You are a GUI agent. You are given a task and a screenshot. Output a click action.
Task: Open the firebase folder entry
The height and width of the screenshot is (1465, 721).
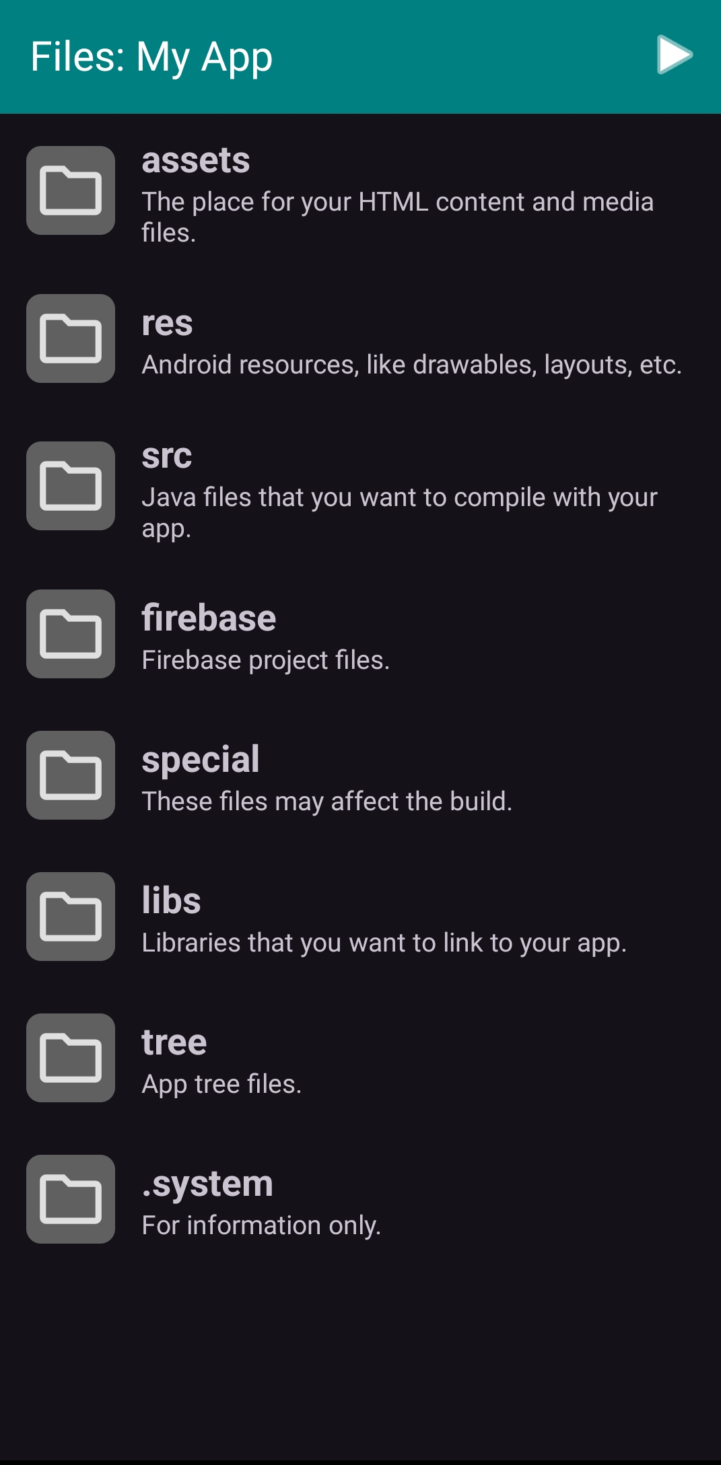pyautogui.click(x=361, y=634)
